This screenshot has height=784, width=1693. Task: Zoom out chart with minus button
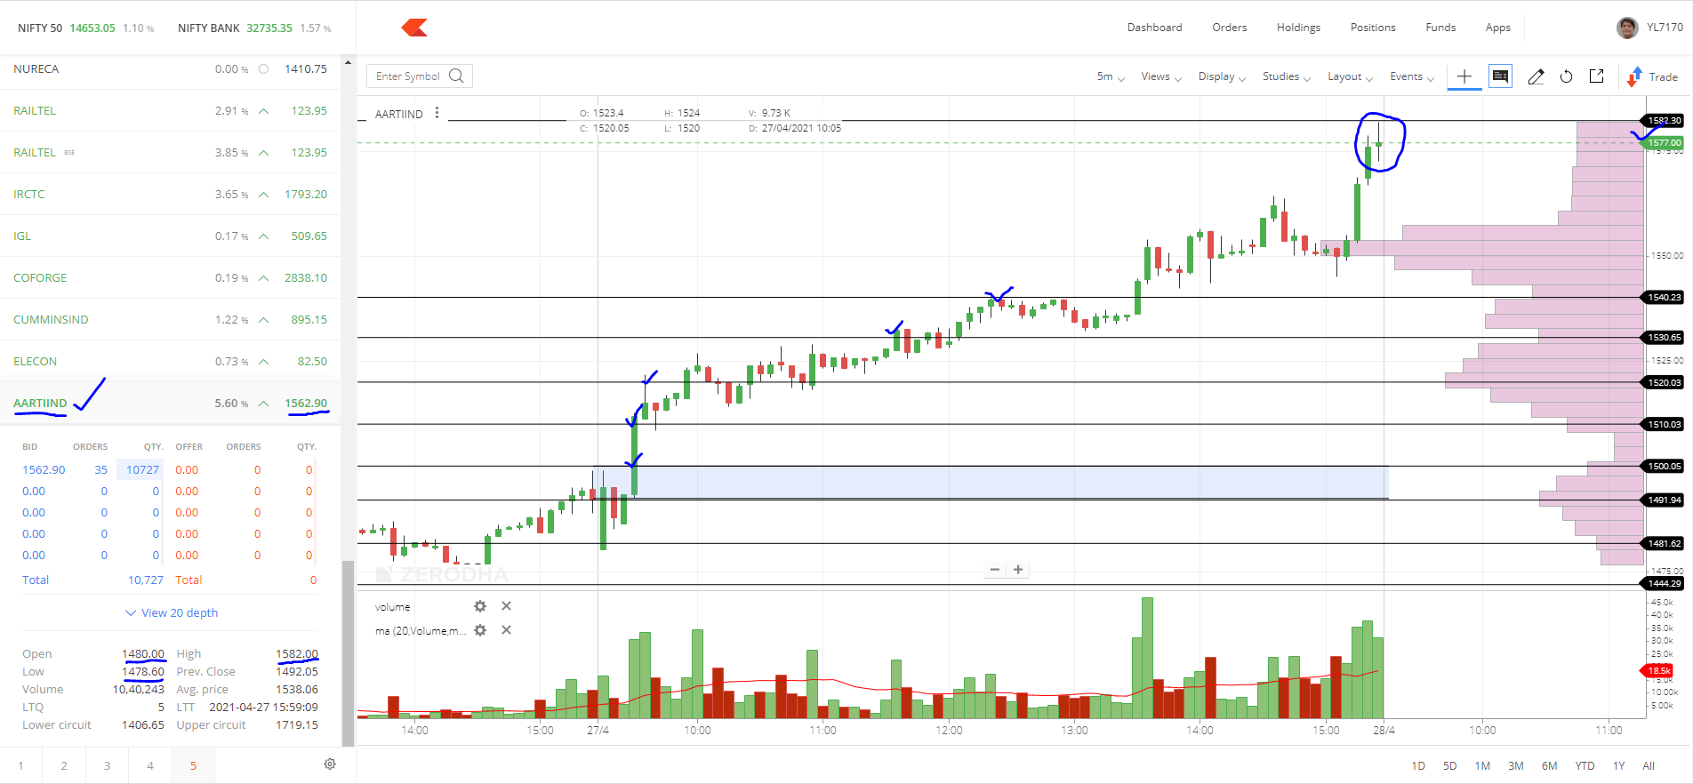point(995,570)
